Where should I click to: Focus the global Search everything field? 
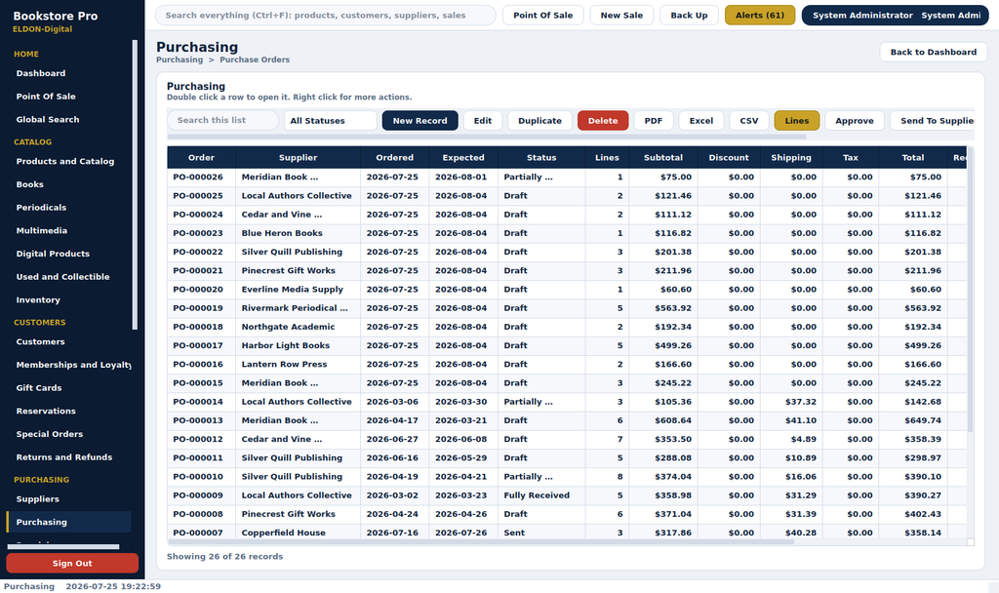326,16
